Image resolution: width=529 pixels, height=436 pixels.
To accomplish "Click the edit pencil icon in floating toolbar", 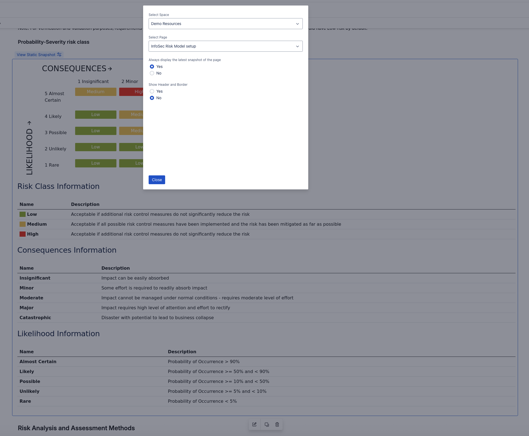I will pyautogui.click(x=254, y=424).
